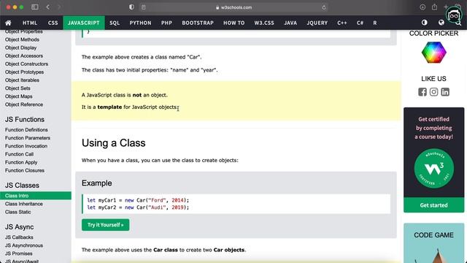Open the JAVA tutorial tab
Image resolution: width=467 pixels, height=263 pixels.
tap(290, 23)
